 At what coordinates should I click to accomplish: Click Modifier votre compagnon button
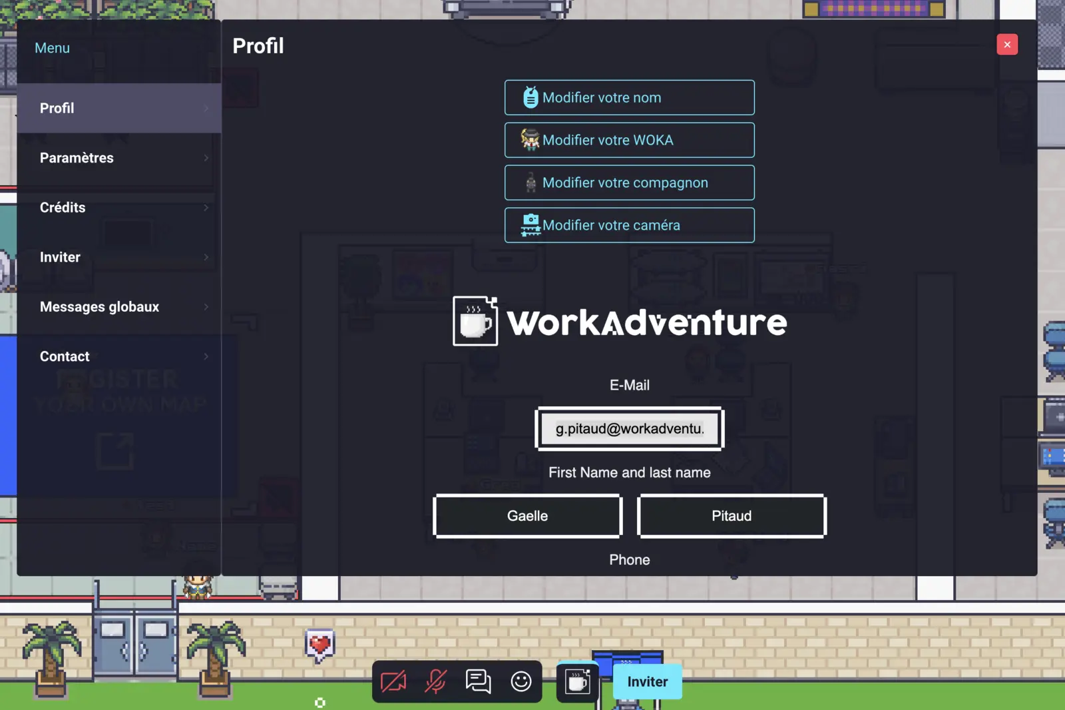[630, 182]
